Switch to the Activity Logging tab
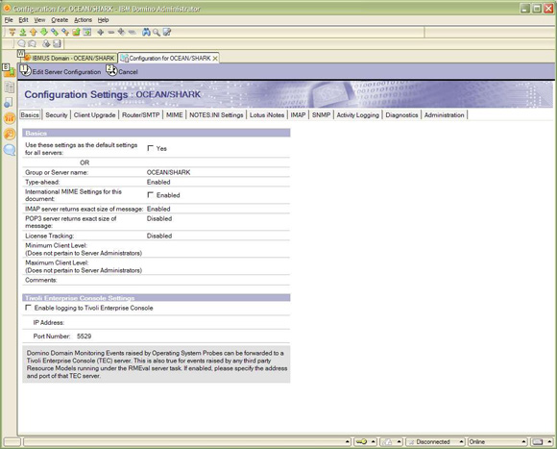Image resolution: width=557 pixels, height=449 pixels. coord(357,114)
